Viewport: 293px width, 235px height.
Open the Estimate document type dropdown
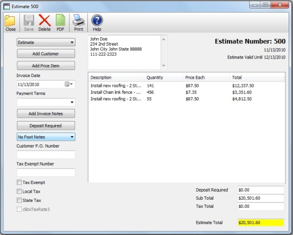(x=46, y=42)
